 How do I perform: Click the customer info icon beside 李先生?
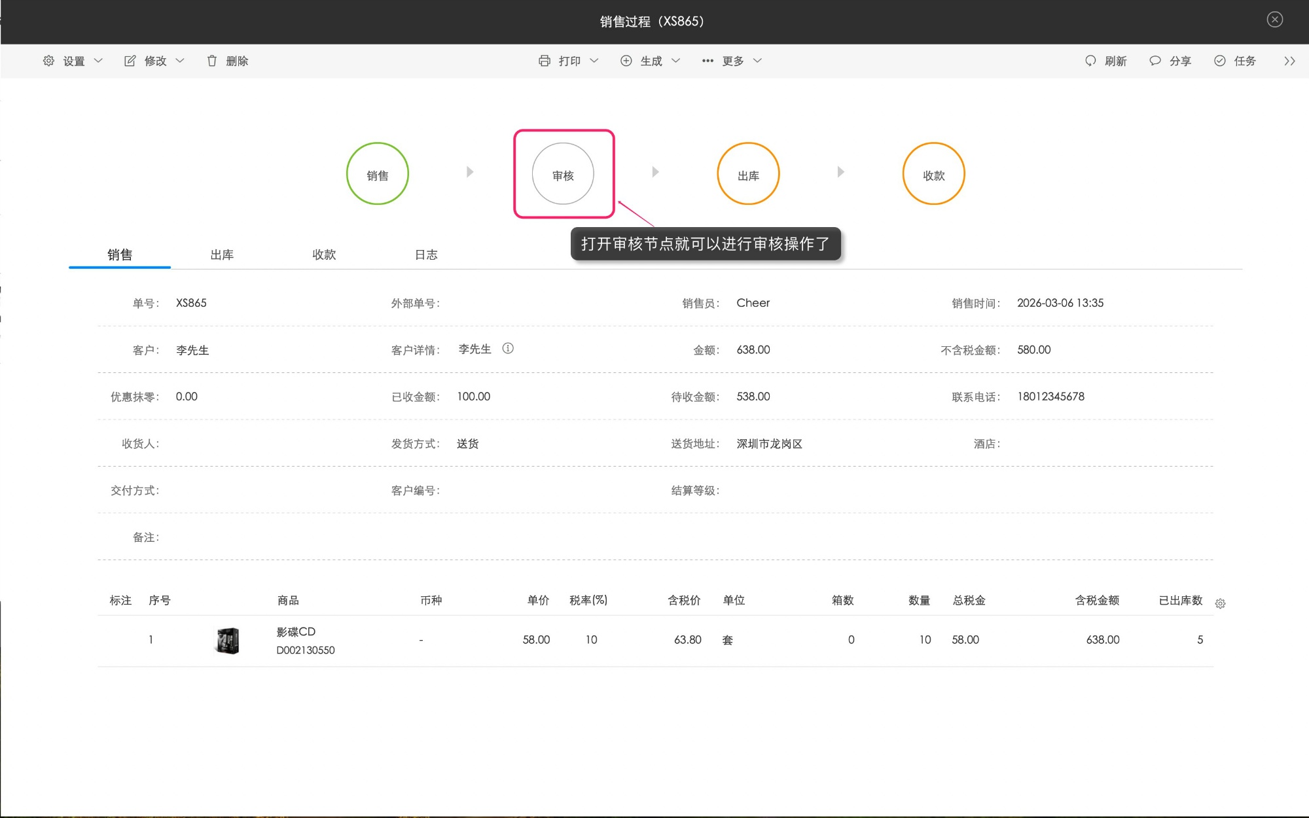coord(509,349)
